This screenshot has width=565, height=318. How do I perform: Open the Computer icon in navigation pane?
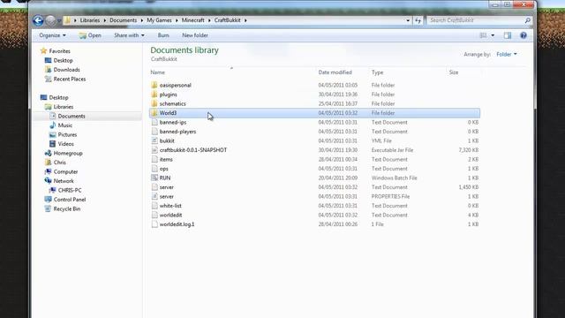(x=48, y=171)
